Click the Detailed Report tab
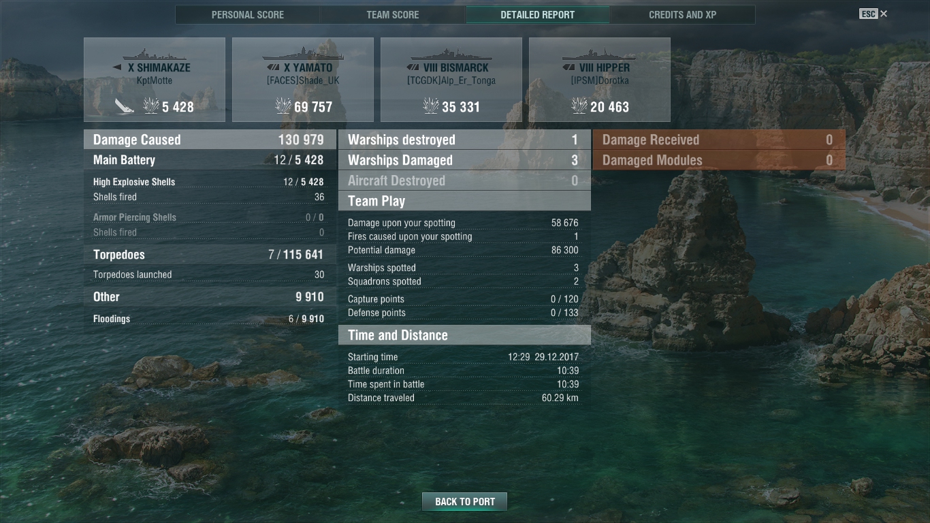The height and width of the screenshot is (523, 930). (x=538, y=14)
